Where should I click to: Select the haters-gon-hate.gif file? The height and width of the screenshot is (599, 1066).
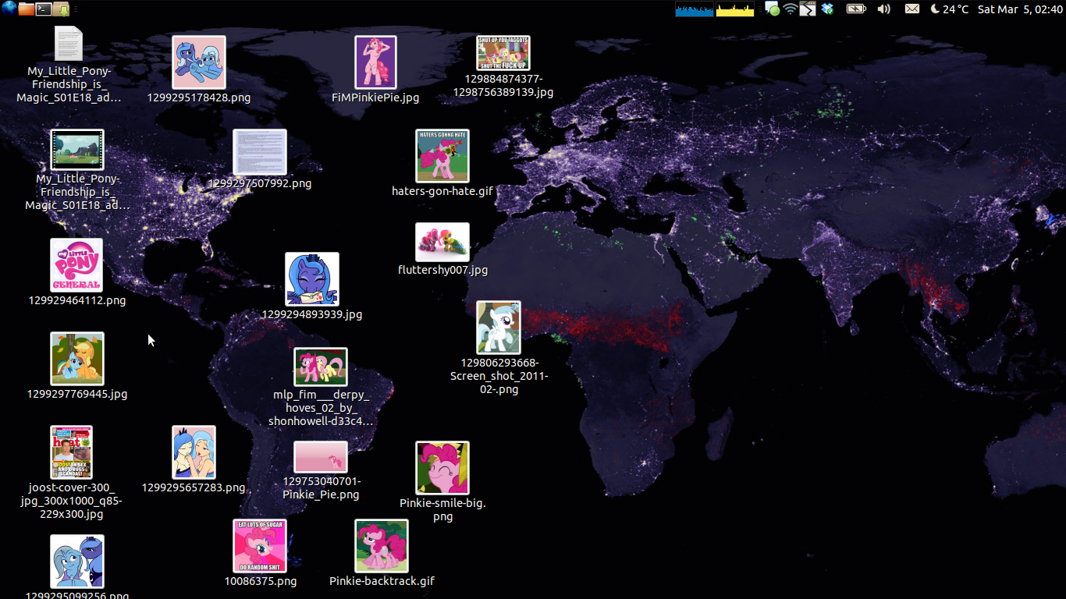(442, 156)
